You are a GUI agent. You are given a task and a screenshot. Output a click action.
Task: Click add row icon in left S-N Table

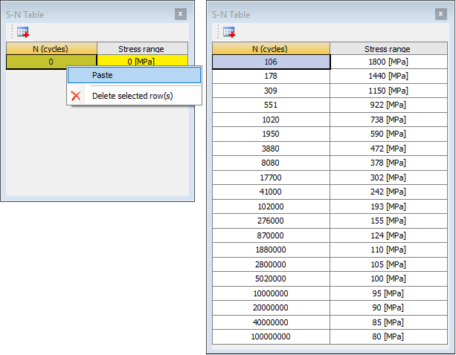(23, 32)
